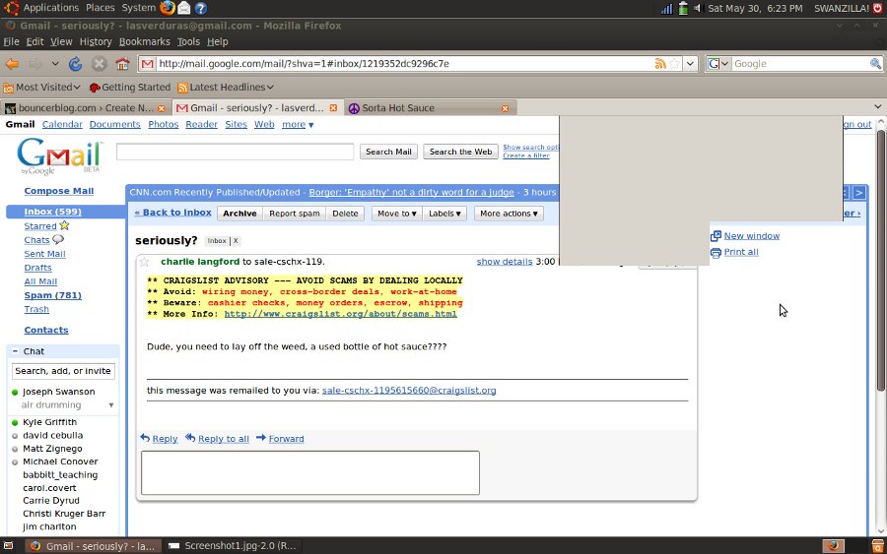Click the quick reply text box
Screen dimensions: 887x554
point(309,472)
